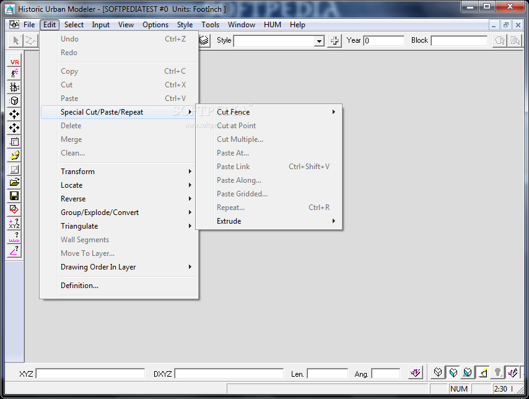This screenshot has height=399, width=529.
Task: Click the angle query icon
Action: point(14,250)
